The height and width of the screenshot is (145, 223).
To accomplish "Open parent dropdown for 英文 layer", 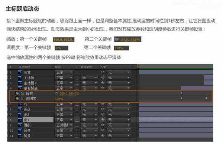I will click(x=119, y=72).
